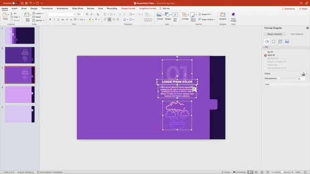Switch to Slide Sorter view
The height and width of the screenshot is (174, 310).
(x=256, y=172)
